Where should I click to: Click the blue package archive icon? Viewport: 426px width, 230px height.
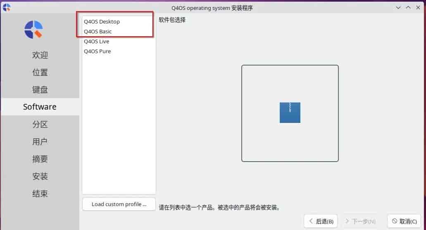click(290, 113)
